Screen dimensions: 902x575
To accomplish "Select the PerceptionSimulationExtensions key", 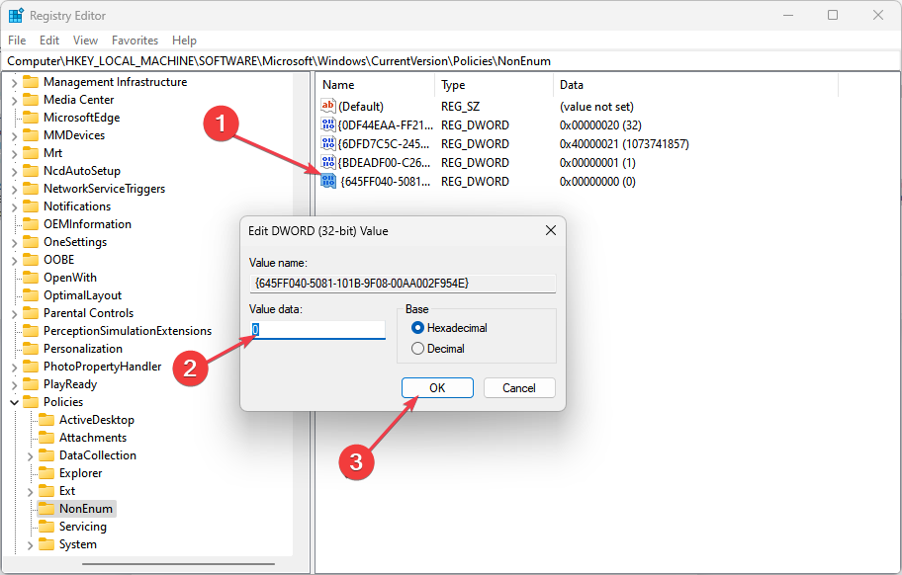I will 128,331.
